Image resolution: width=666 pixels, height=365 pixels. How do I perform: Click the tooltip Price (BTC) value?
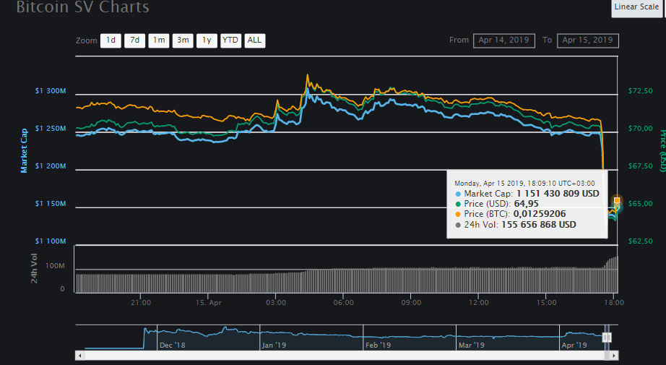(540, 214)
